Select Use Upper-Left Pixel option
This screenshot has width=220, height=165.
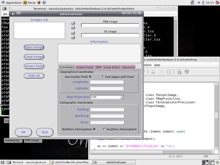tap(103, 77)
